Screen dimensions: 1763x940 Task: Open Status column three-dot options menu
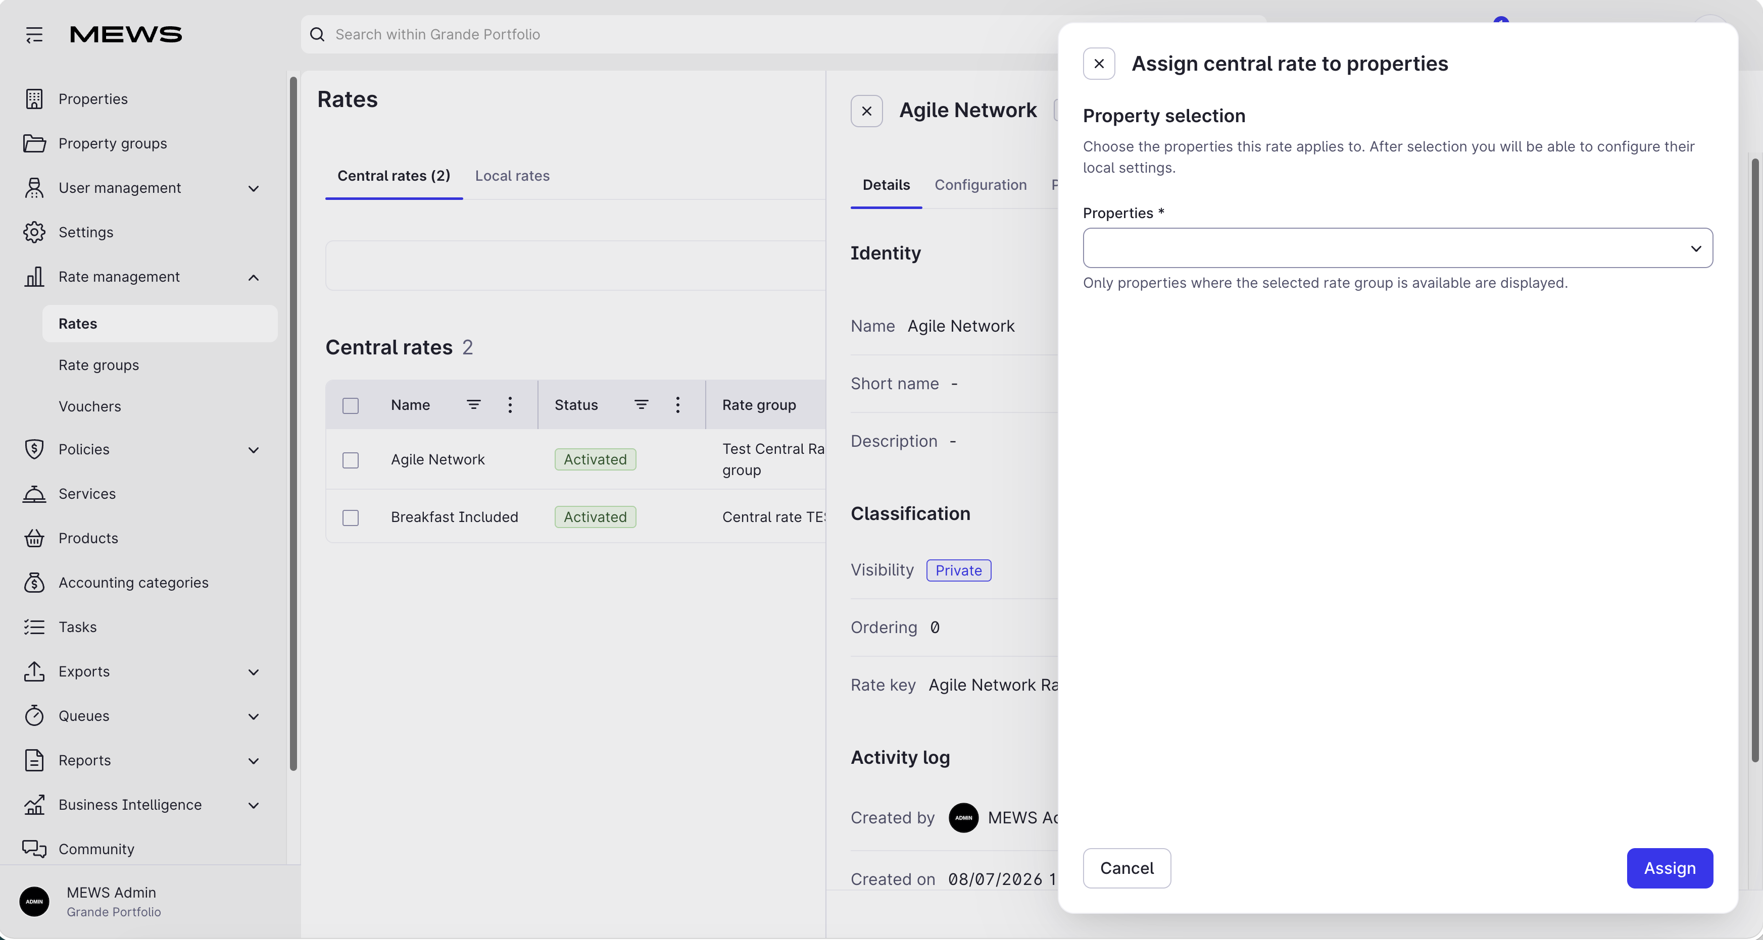pyautogui.click(x=677, y=404)
